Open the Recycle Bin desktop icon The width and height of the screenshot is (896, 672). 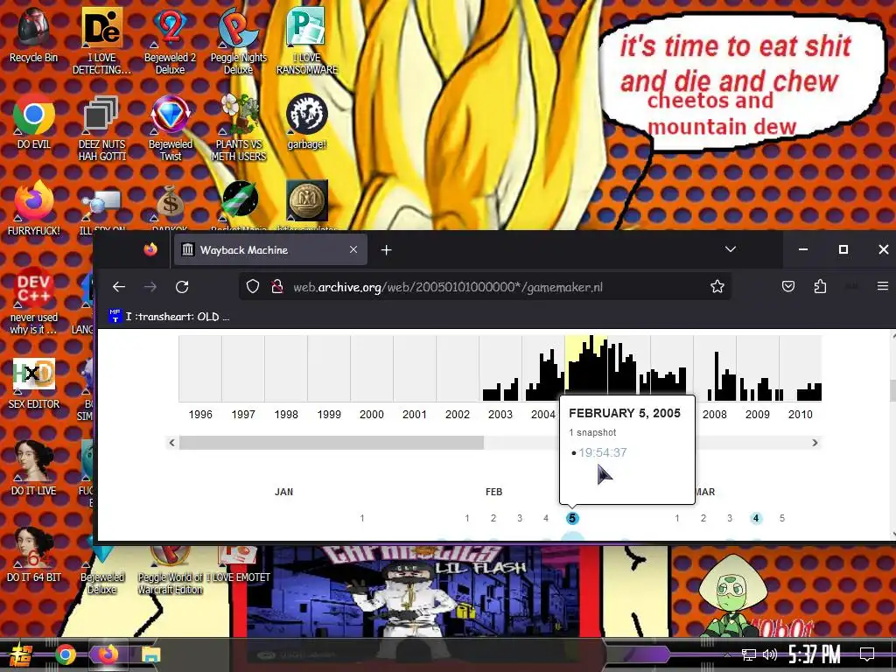click(33, 34)
